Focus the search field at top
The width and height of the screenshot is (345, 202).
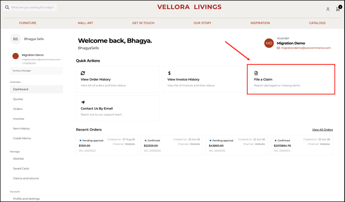(x=30, y=8)
